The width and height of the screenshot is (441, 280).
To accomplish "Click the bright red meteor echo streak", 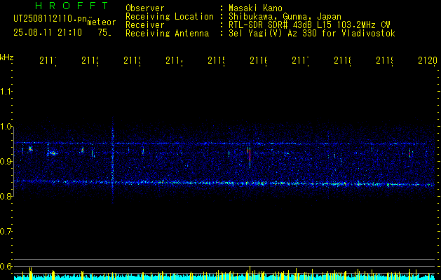I will [x=250, y=157].
